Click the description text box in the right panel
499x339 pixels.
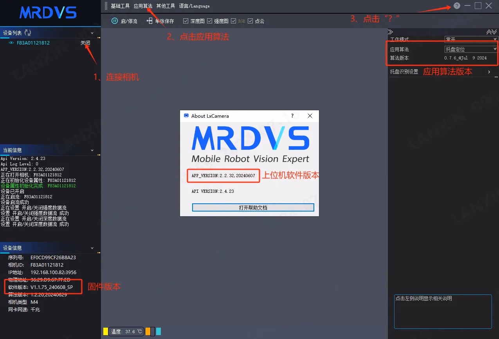(443, 312)
